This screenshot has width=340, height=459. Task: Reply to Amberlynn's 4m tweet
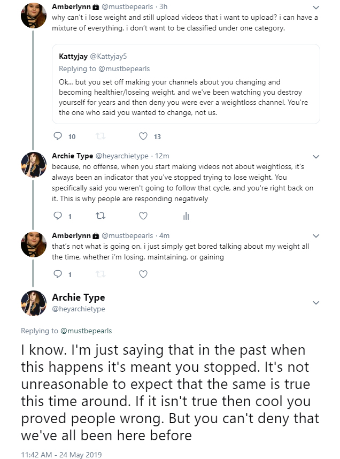tap(58, 274)
